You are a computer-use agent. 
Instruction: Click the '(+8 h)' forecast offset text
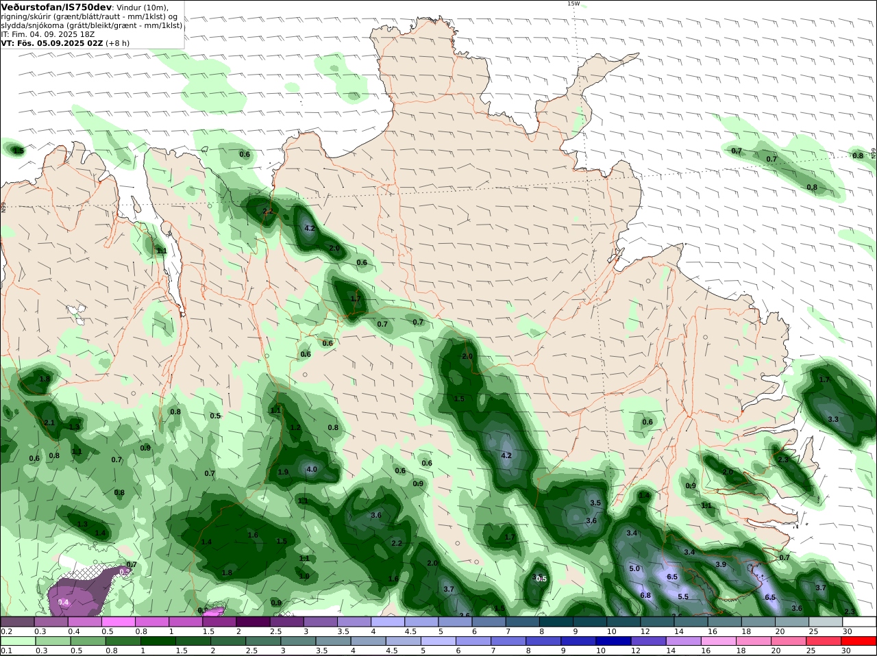[x=117, y=42]
